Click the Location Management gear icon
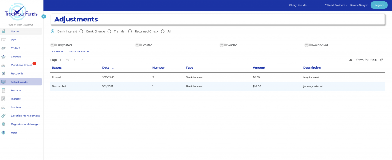Screen dimensions: 392x160 3,116
